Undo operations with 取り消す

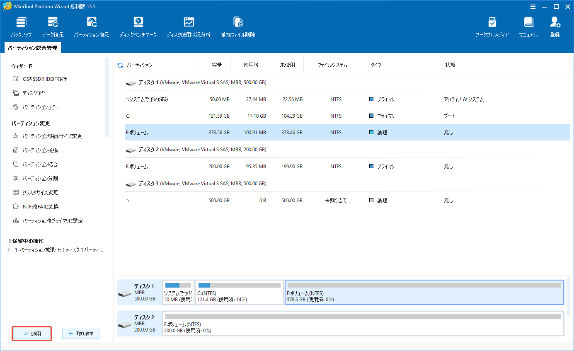tap(80, 333)
